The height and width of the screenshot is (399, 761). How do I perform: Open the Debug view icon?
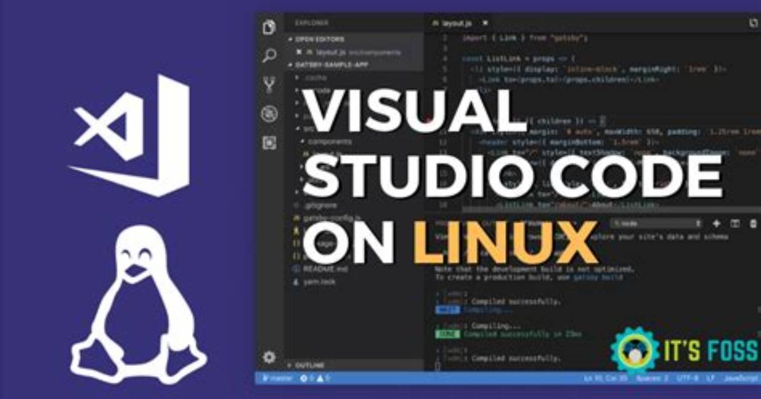(269, 114)
